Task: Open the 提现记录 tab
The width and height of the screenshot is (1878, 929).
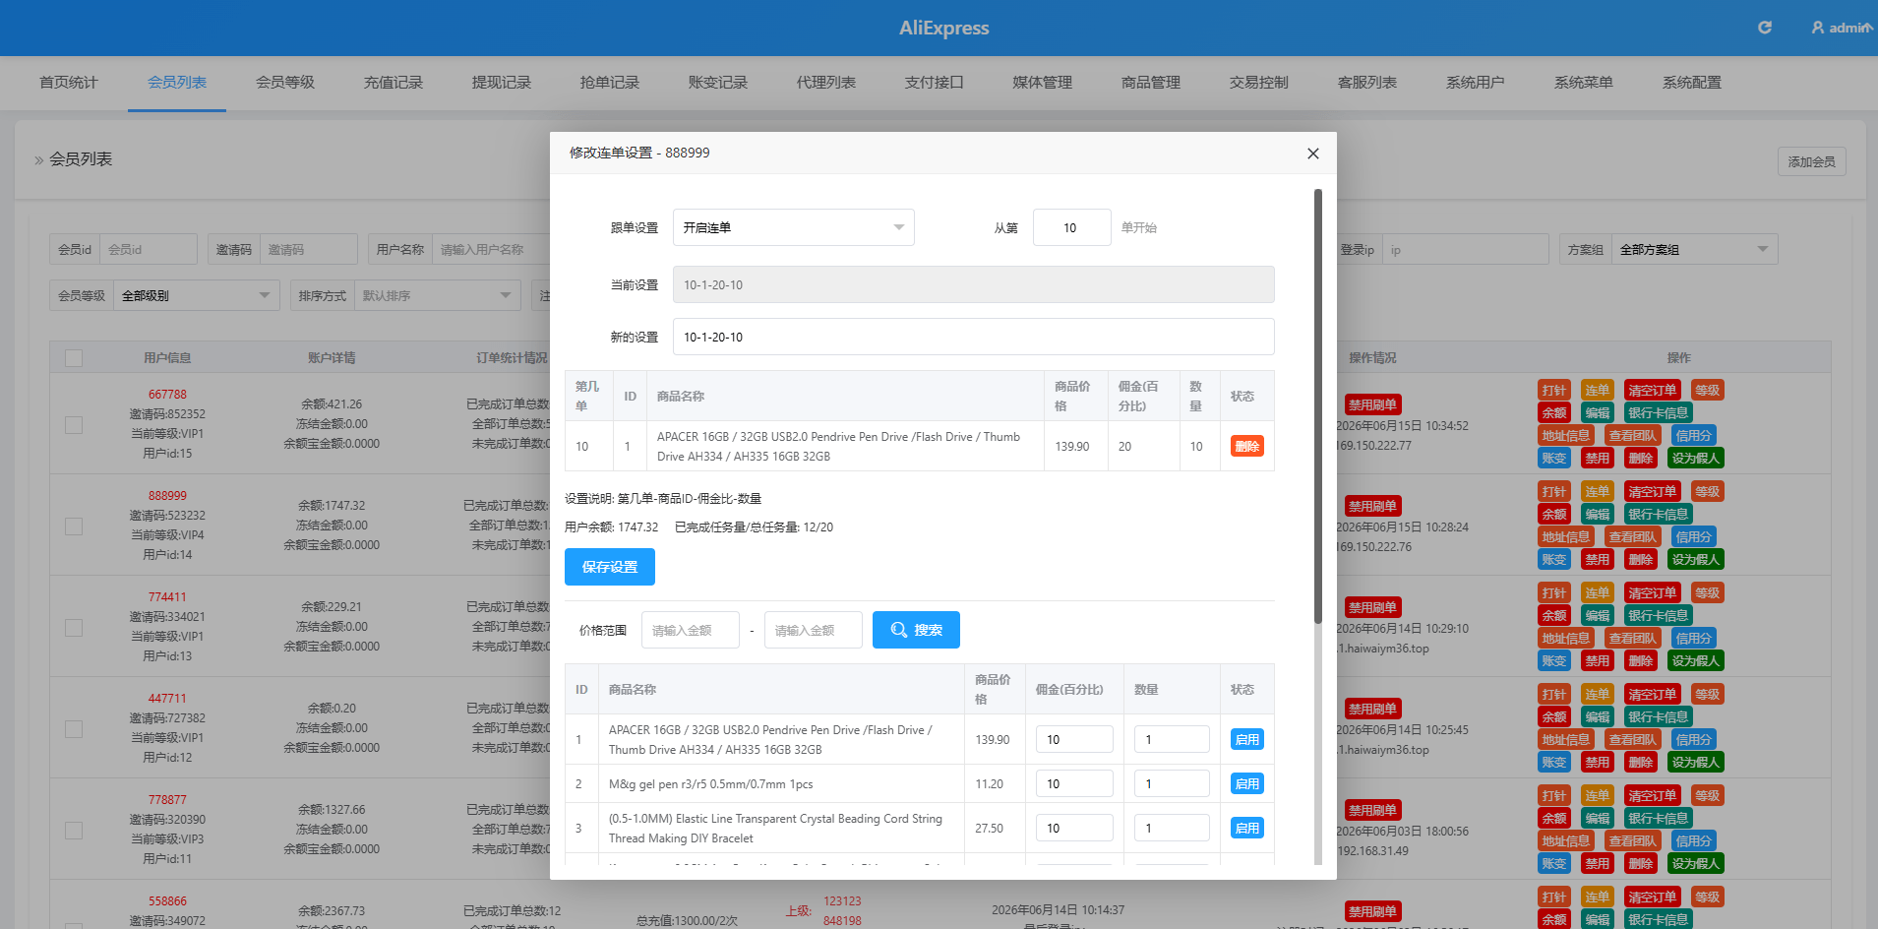Action: click(502, 83)
